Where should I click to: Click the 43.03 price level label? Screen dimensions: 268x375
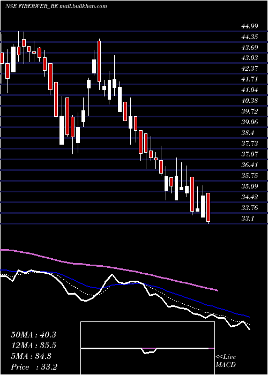click(x=250, y=58)
